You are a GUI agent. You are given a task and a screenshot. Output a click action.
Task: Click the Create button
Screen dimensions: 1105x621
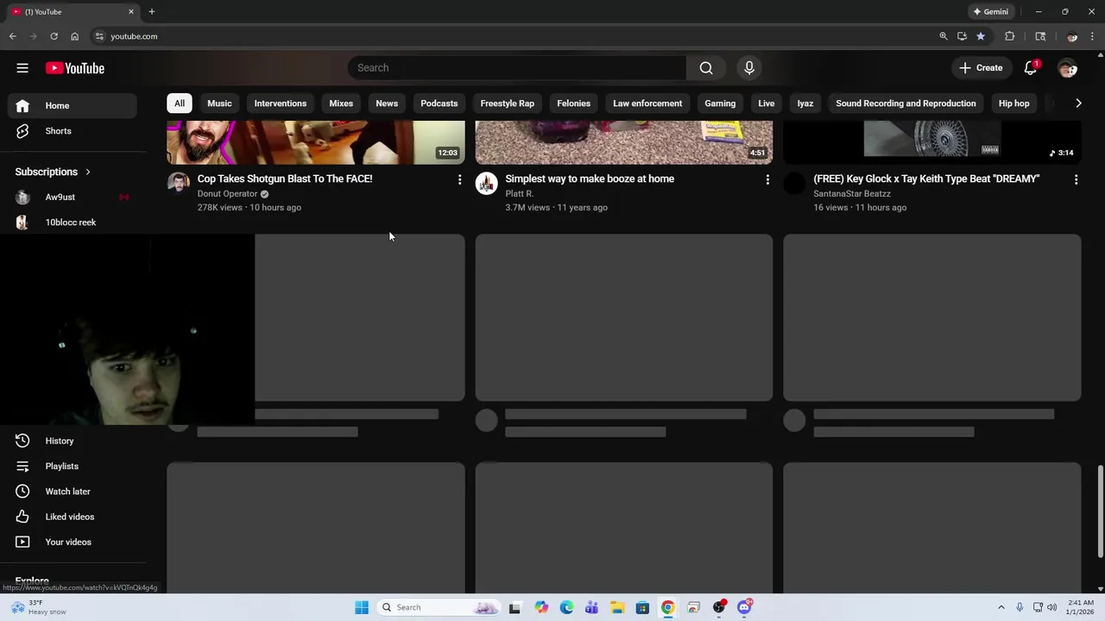(x=981, y=68)
